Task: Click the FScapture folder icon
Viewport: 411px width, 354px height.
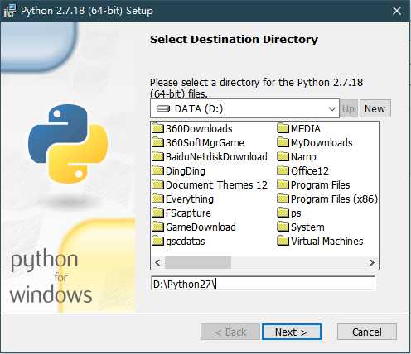Action: [x=158, y=213]
